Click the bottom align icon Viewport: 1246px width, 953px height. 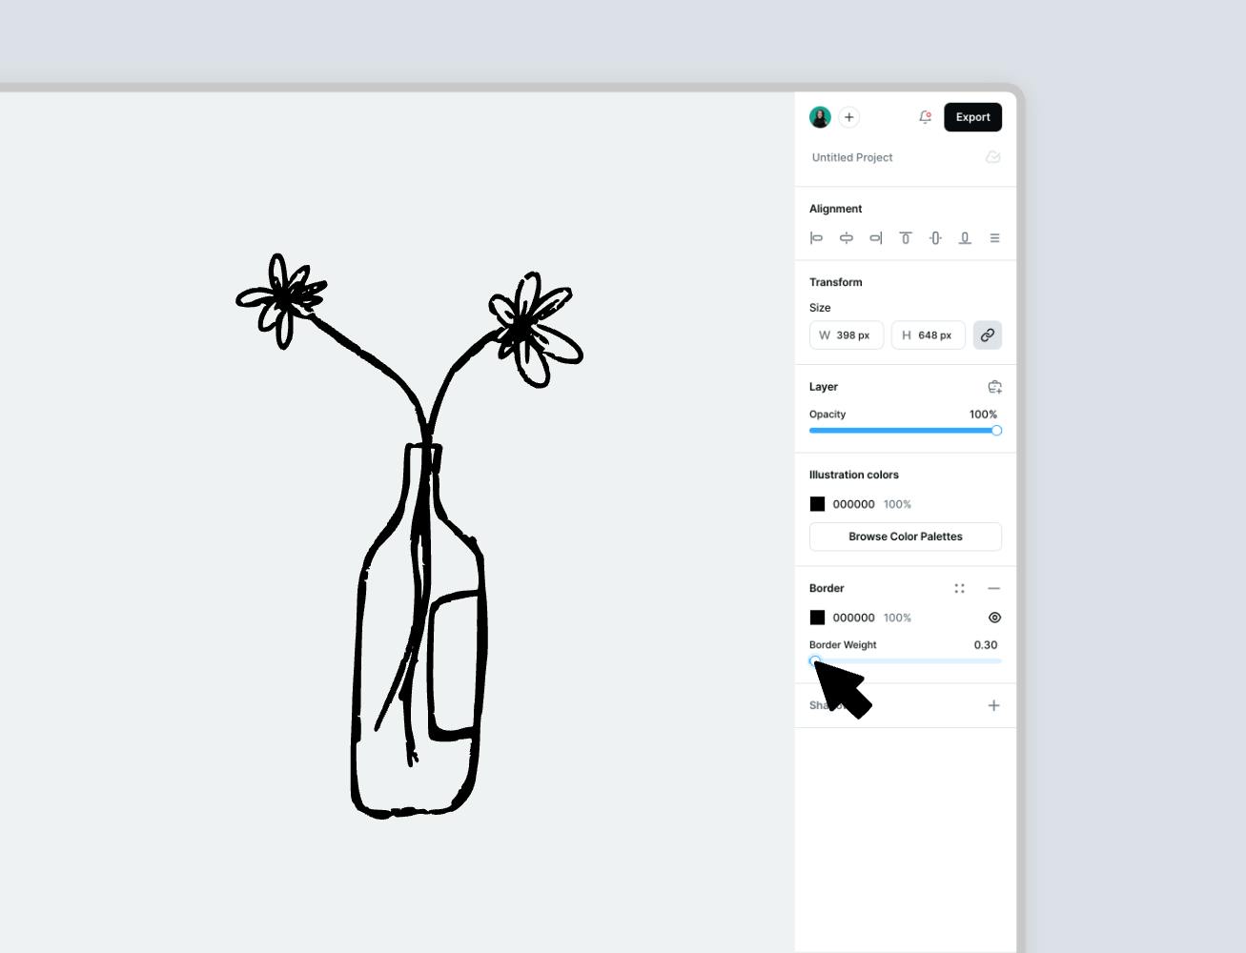click(x=964, y=237)
